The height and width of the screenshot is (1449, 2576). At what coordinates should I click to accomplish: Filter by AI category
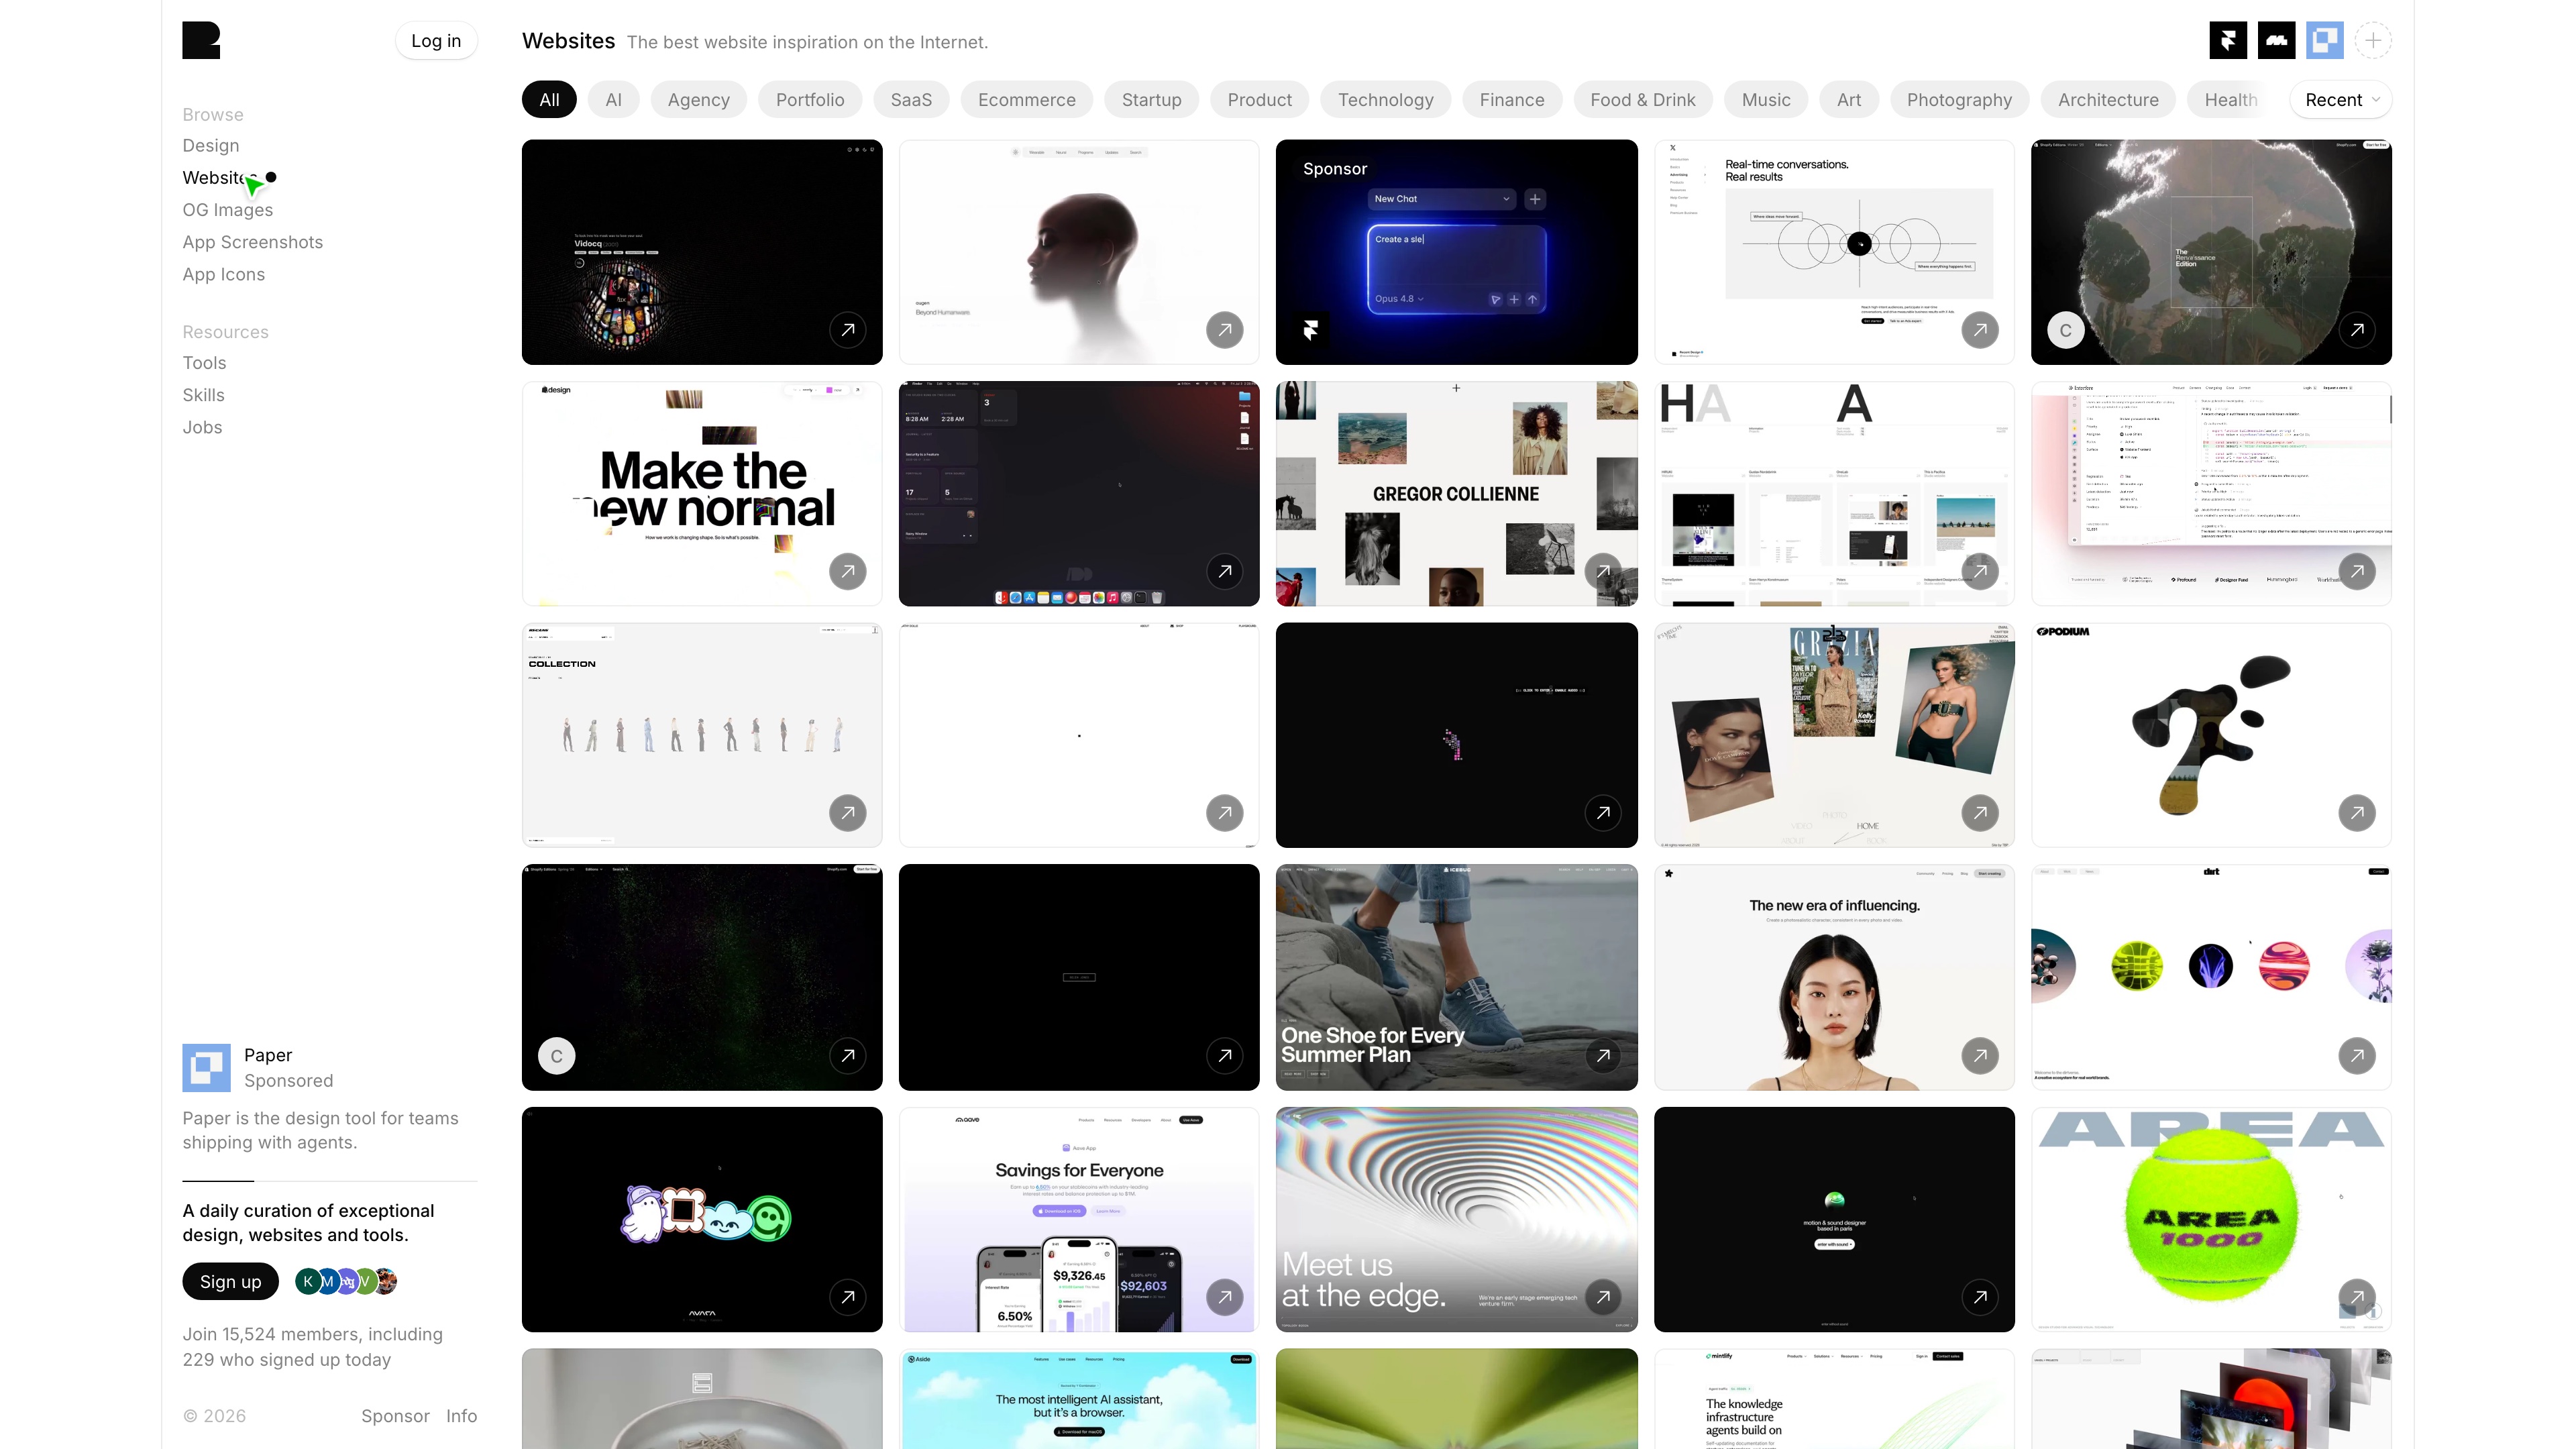pyautogui.click(x=613, y=100)
